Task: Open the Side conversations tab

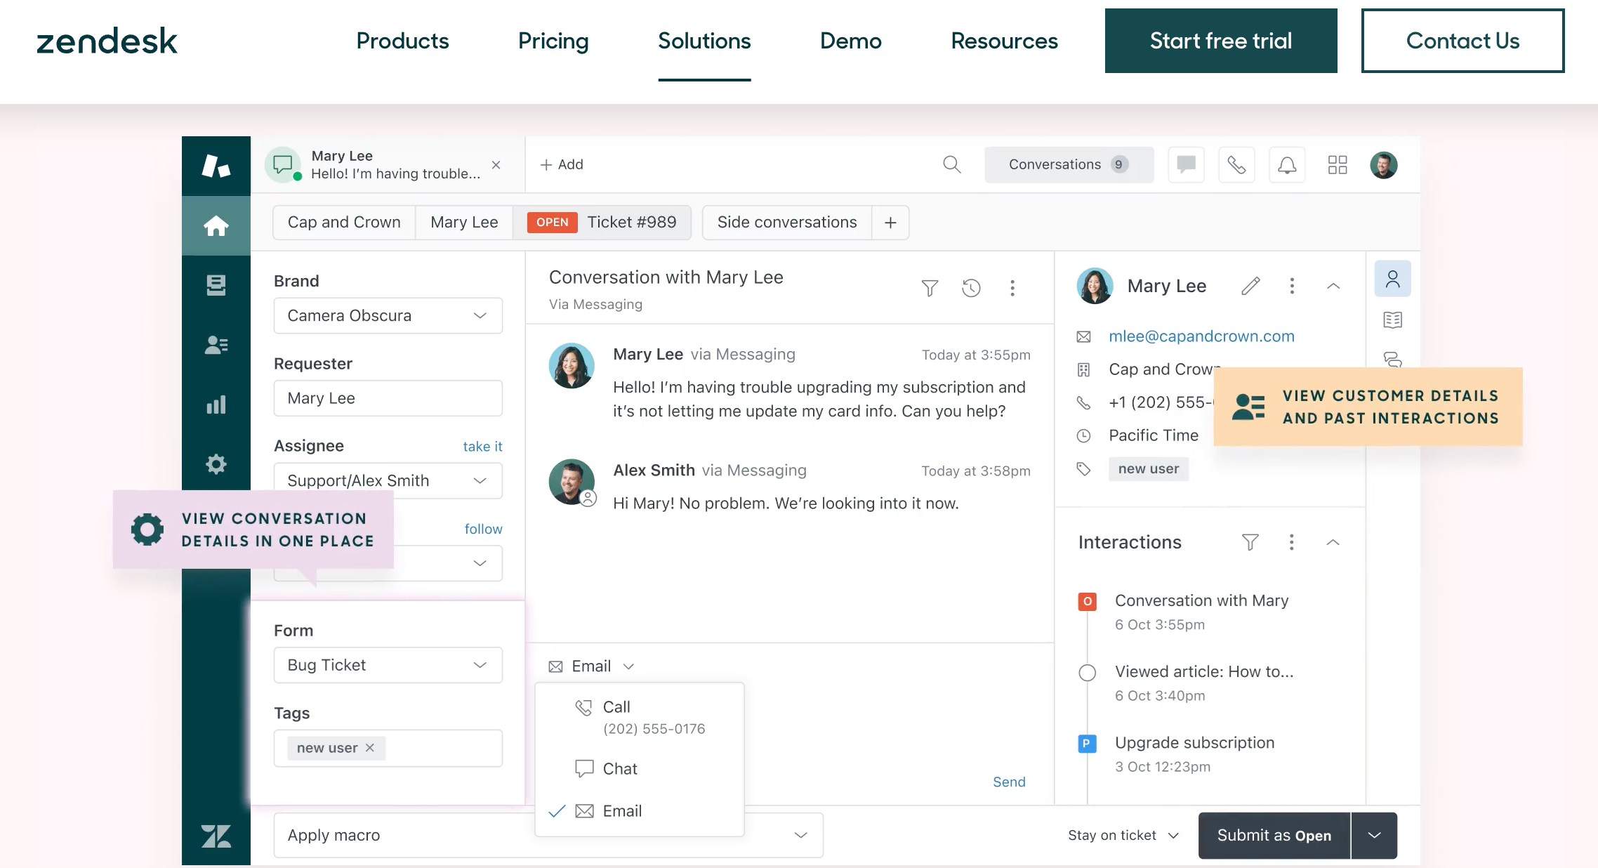Action: coord(786,221)
